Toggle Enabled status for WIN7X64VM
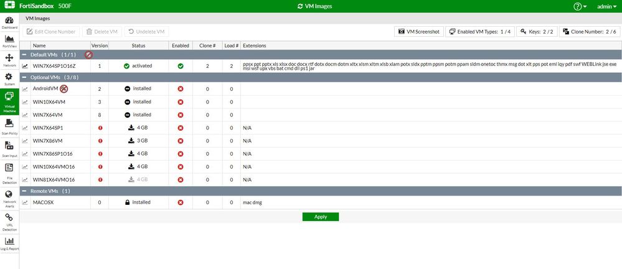The height and width of the screenshot is (269, 622). (x=181, y=115)
